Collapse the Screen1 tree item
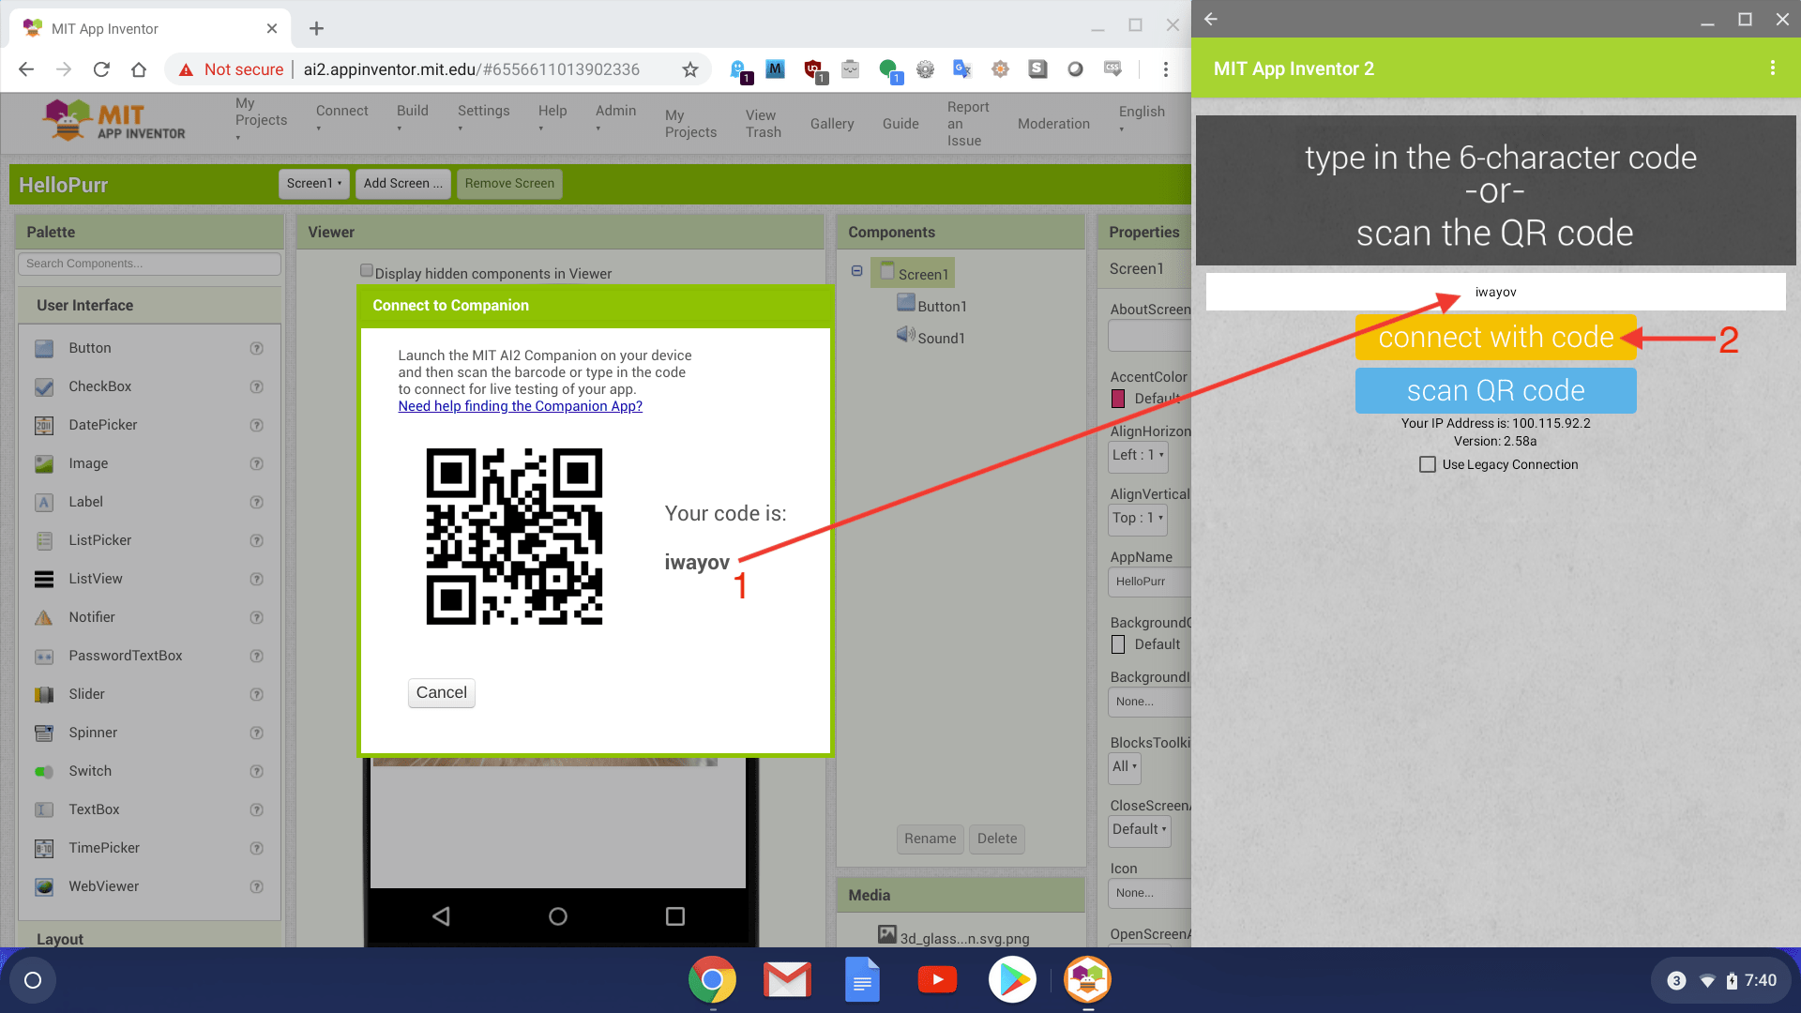Image resolution: width=1801 pixels, height=1013 pixels. pos(856,270)
